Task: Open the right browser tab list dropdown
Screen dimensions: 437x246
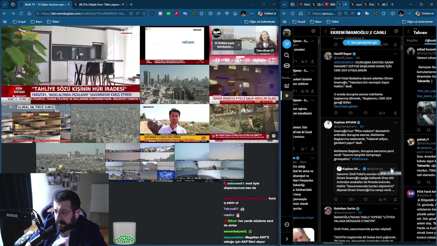Action: (x=284, y=4)
